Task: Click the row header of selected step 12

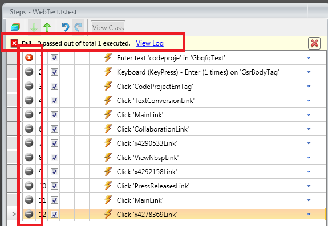Action: pyautogui.click(x=14, y=214)
